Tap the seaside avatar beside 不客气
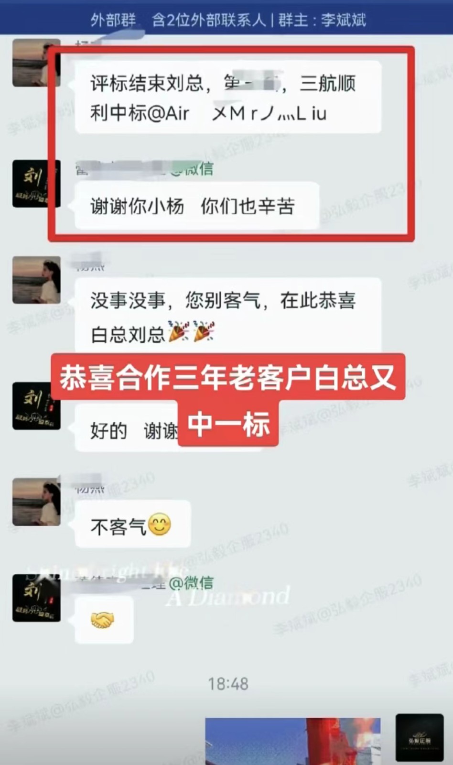This screenshot has width=453, height=765. click(x=36, y=502)
